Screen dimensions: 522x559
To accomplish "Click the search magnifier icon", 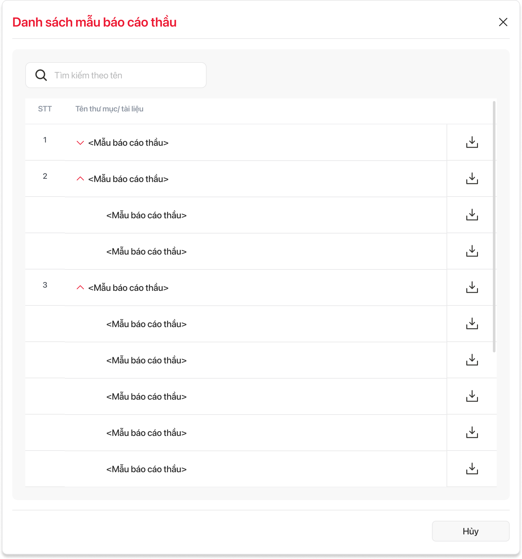I will coord(41,75).
